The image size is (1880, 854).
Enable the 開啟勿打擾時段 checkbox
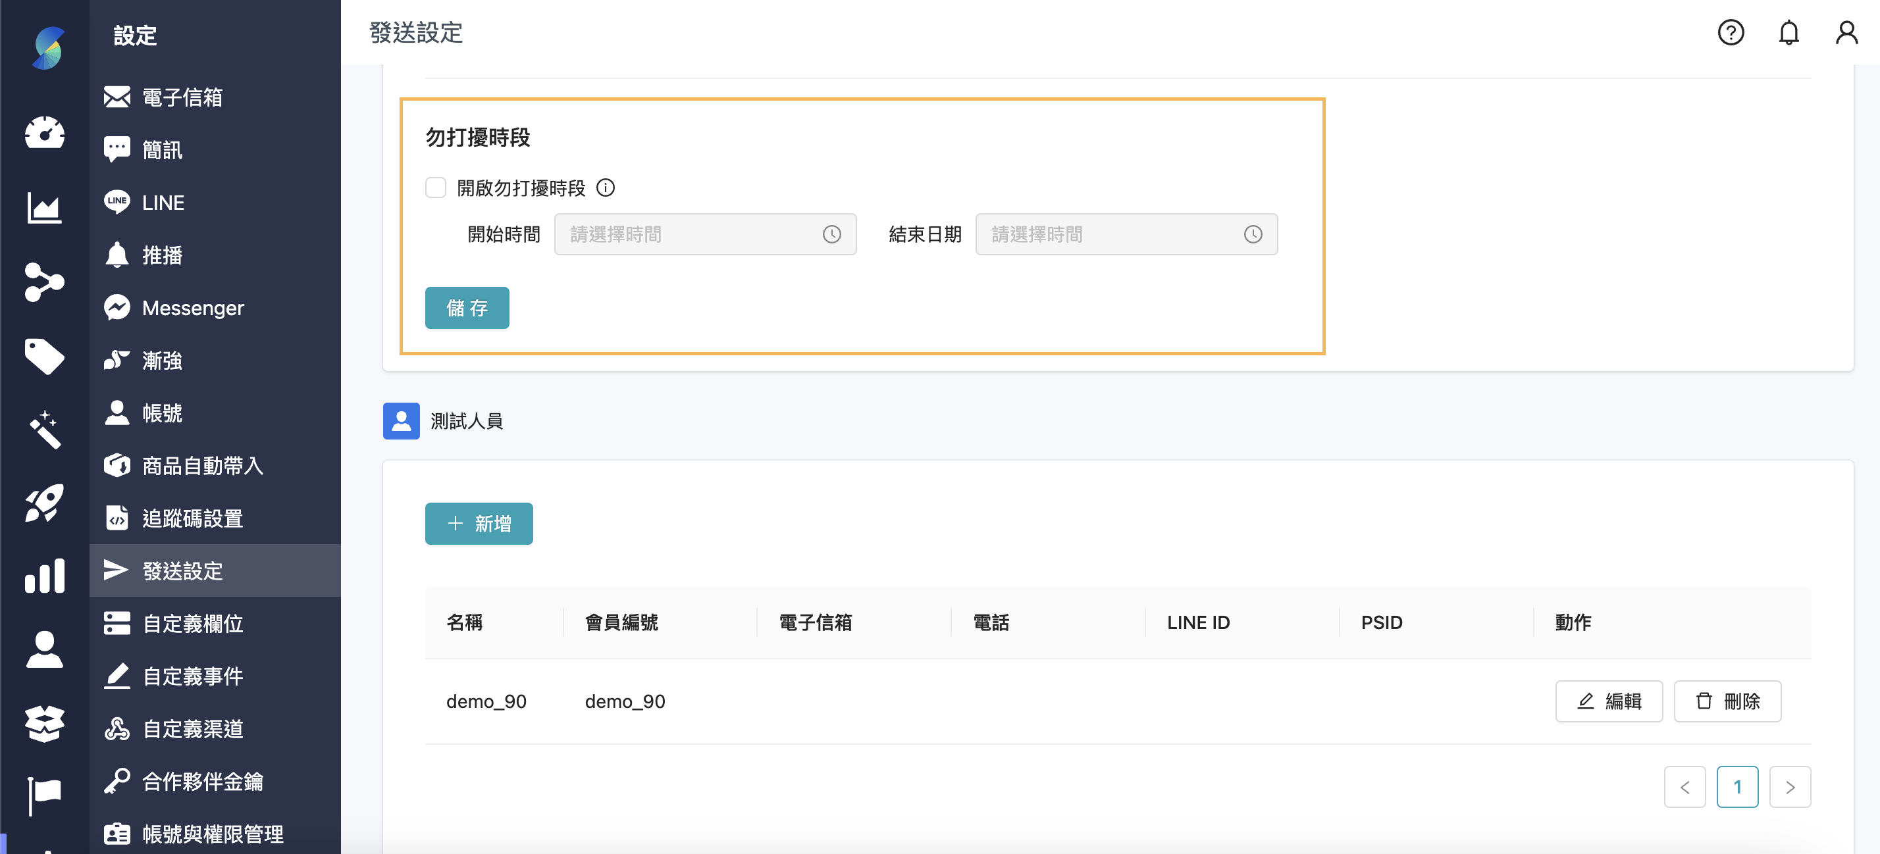click(x=436, y=188)
